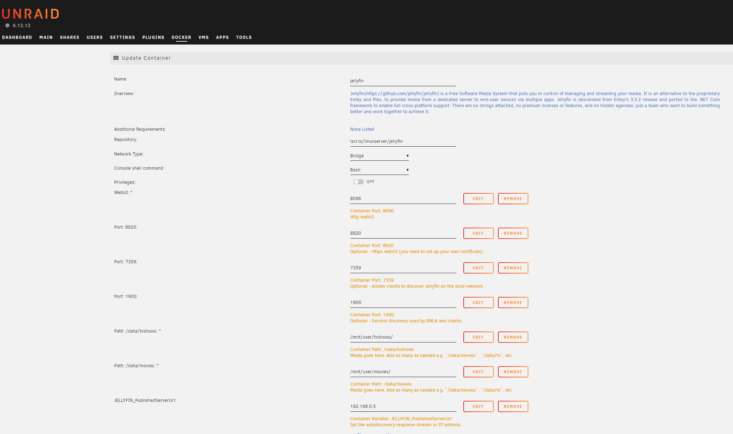The width and height of the screenshot is (733, 434).
Task: Focus the Repository input field
Action: 403,141
